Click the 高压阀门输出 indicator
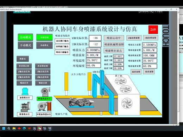 coord(62,41)
